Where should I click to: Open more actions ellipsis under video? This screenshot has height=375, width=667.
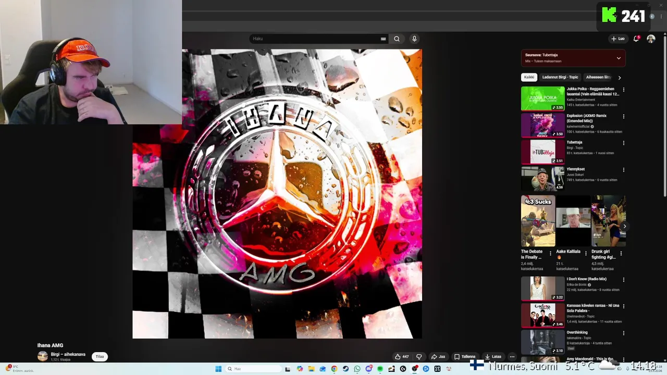(512, 357)
